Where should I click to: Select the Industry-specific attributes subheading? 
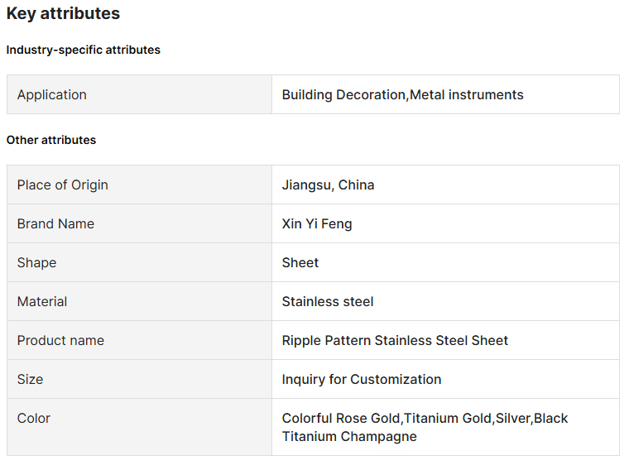point(83,50)
